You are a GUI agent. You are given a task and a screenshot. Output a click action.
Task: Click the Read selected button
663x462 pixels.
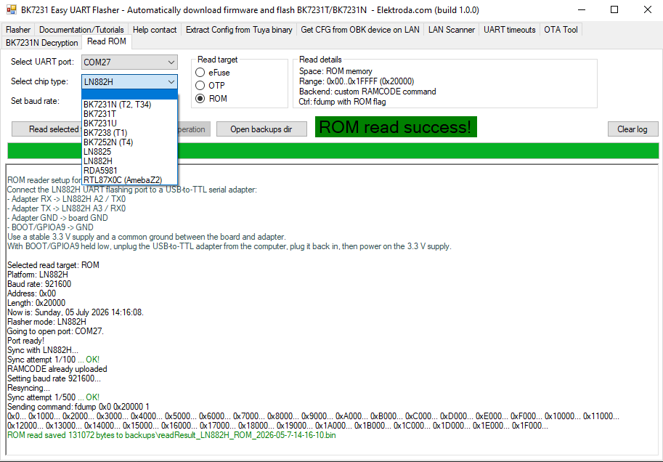(46, 129)
